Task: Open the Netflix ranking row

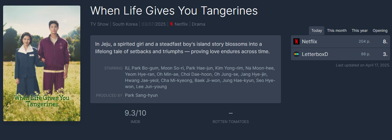Action: (x=341, y=41)
